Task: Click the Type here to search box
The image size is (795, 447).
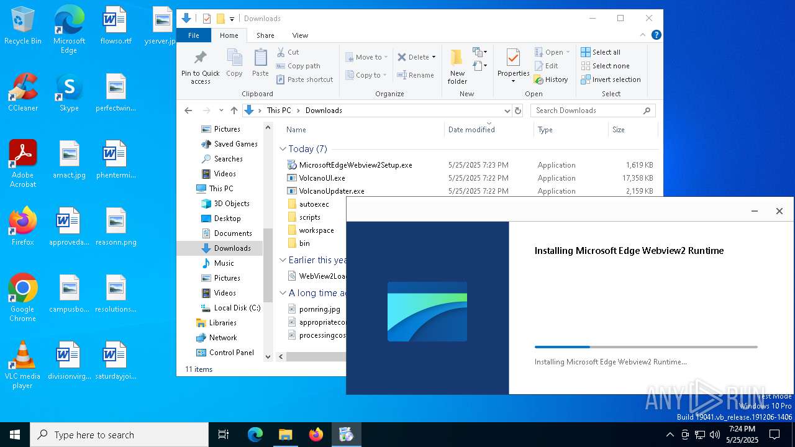Action: [x=119, y=435]
